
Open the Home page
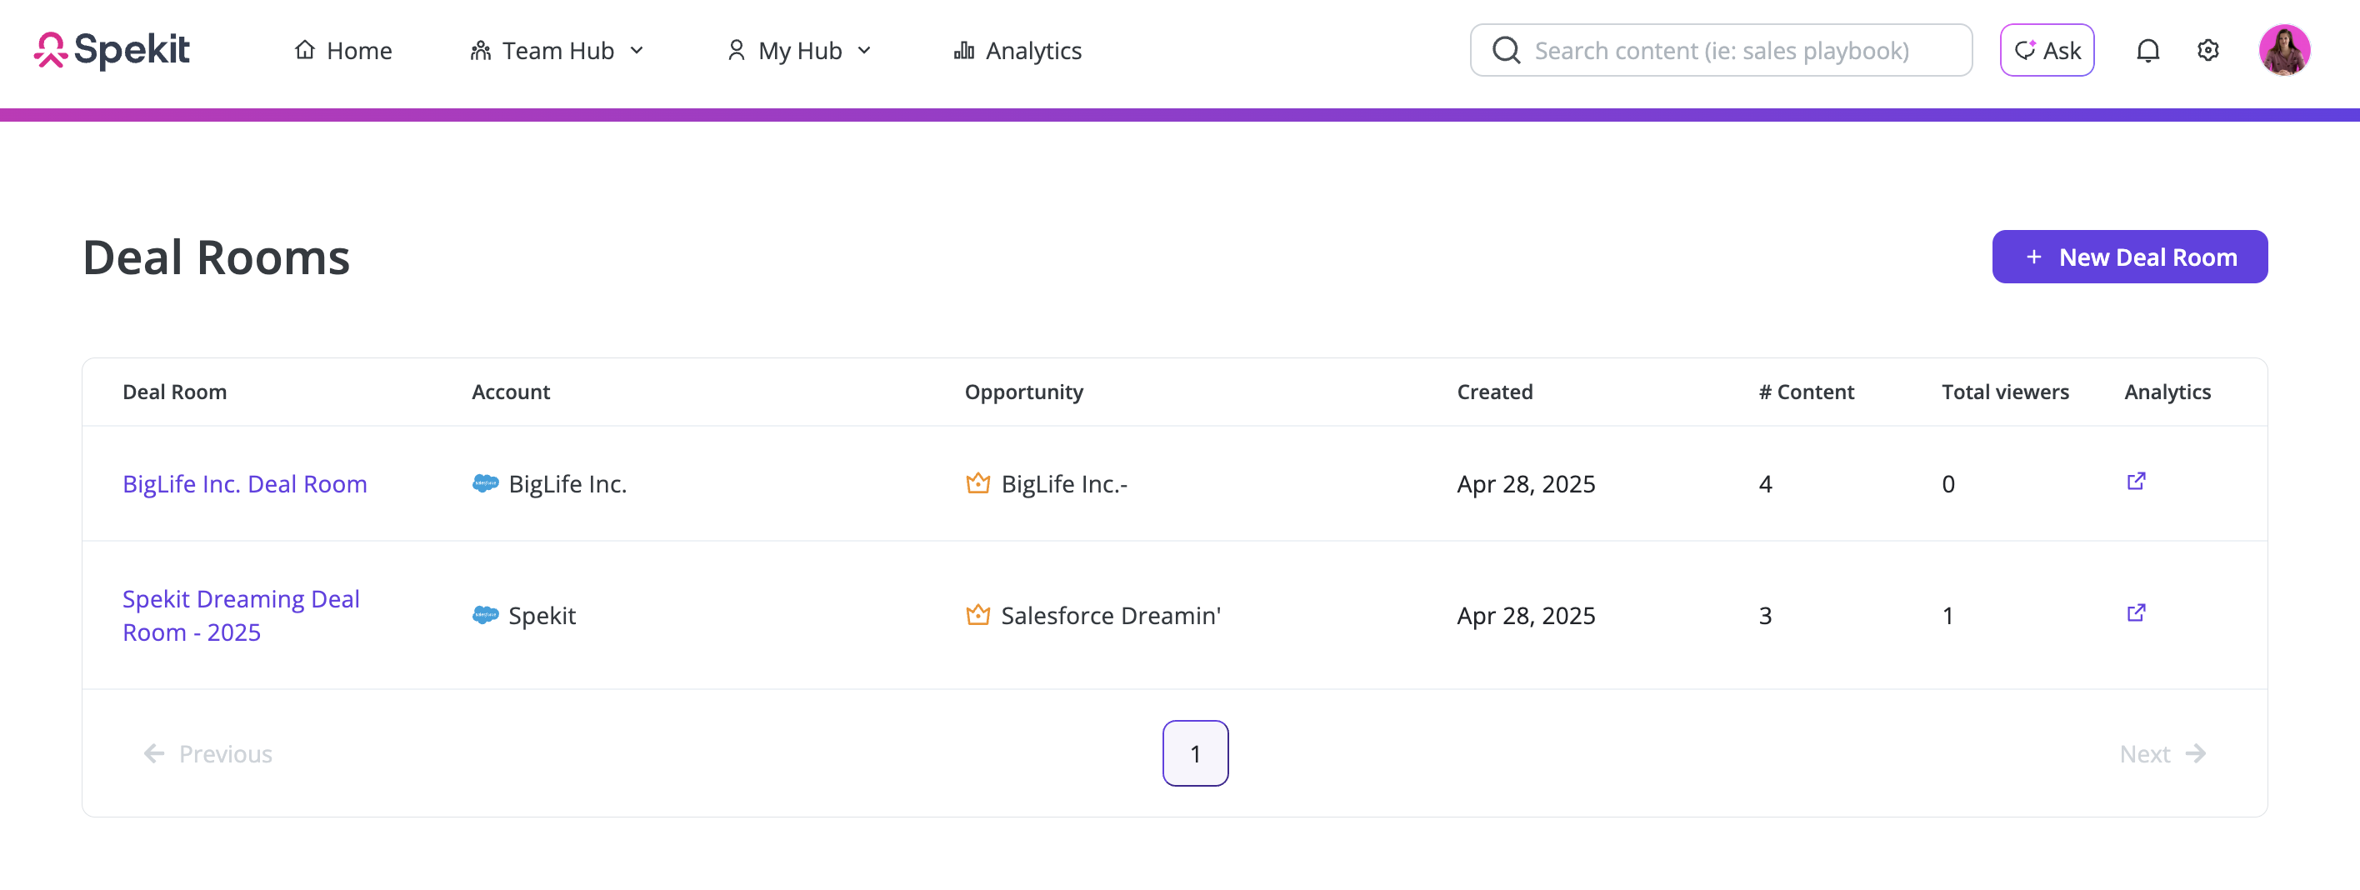pos(342,50)
